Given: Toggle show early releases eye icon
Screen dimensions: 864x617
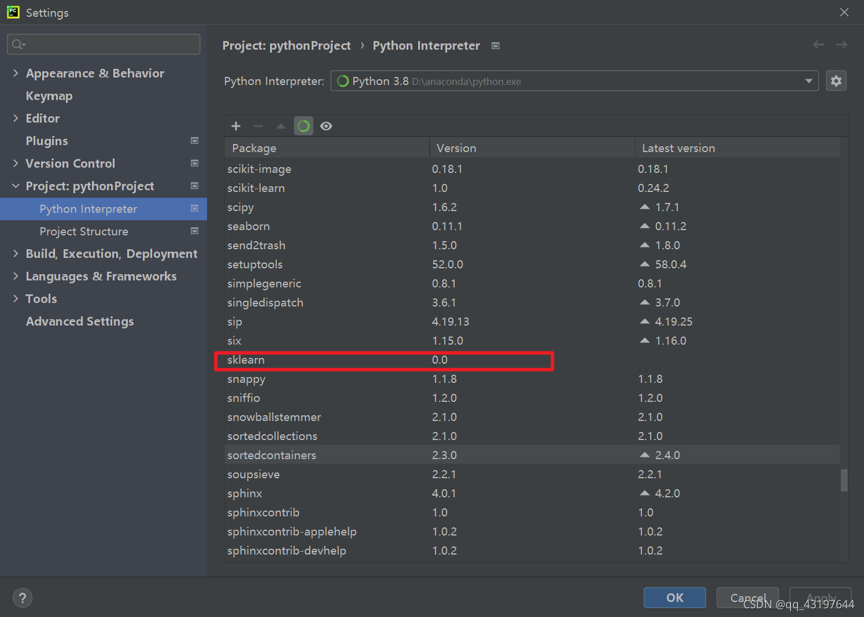Looking at the screenshot, I should point(326,126).
